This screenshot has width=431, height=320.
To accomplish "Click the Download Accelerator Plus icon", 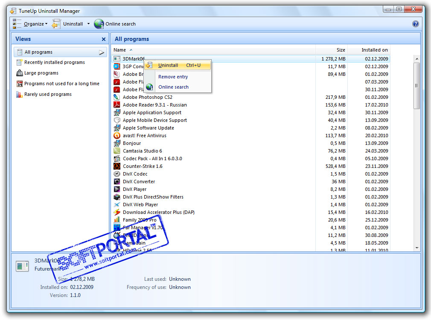I will click(x=117, y=213).
